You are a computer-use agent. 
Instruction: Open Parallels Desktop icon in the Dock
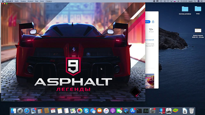162,111
